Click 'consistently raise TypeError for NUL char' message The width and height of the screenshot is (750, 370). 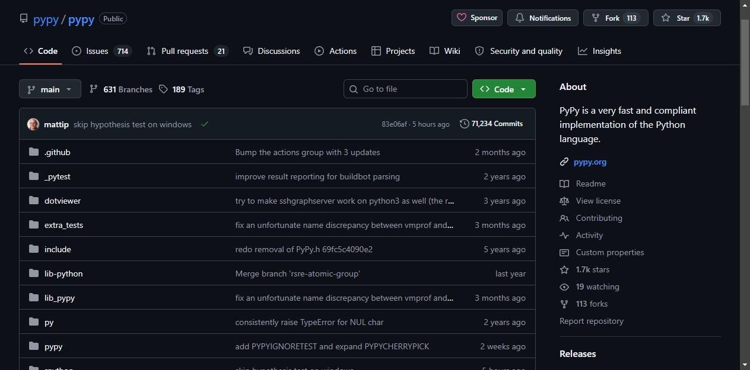310,322
